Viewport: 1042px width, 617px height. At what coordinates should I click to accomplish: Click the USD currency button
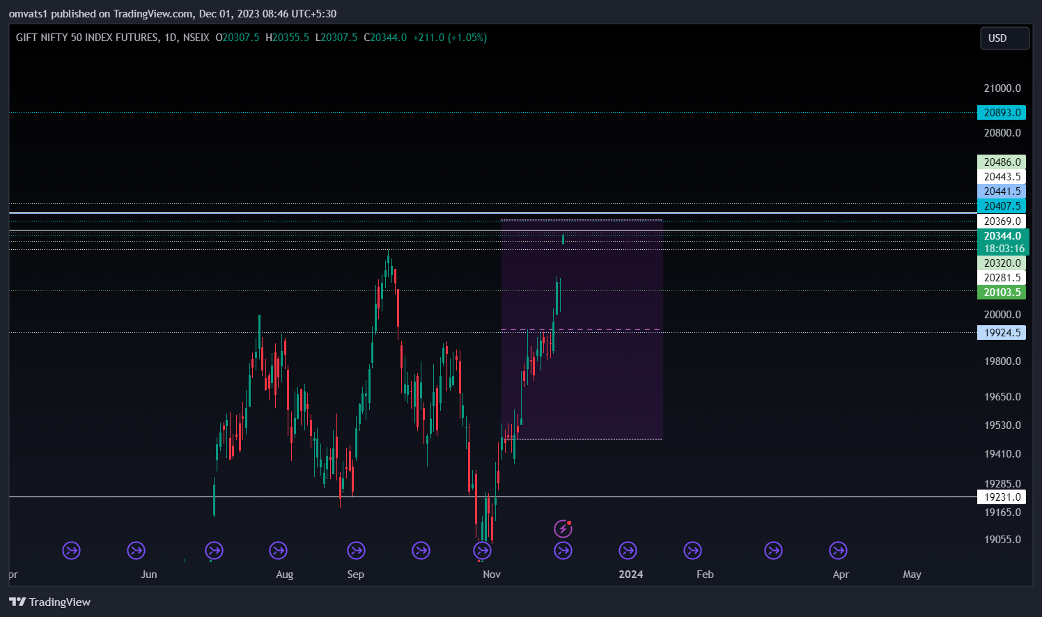point(1004,38)
